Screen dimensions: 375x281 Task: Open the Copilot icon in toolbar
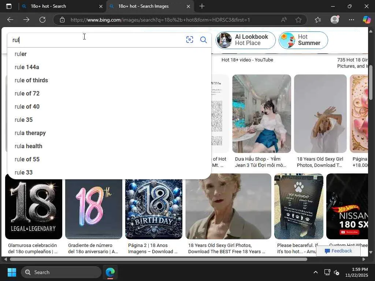[x=366, y=20]
